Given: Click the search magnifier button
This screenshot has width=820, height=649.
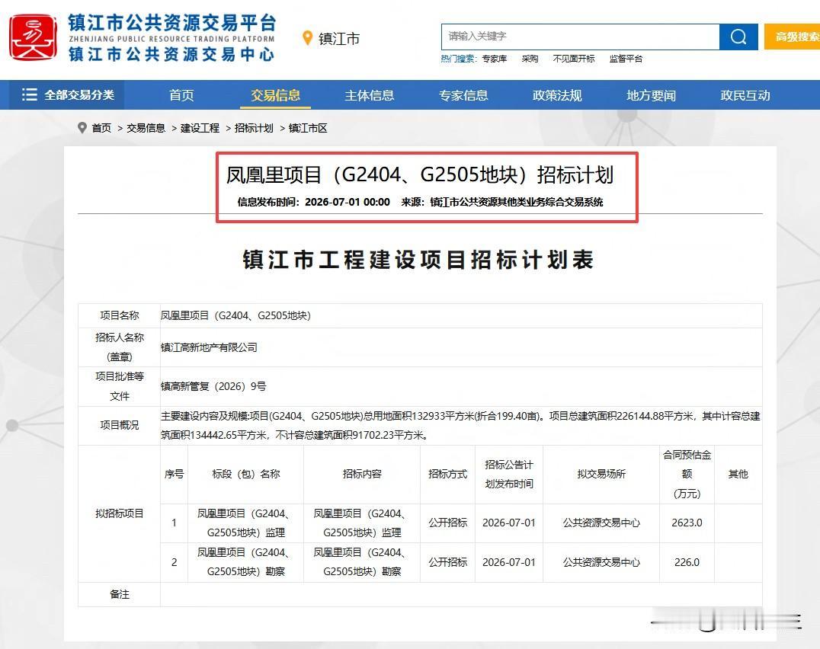Looking at the screenshot, I should 738,37.
